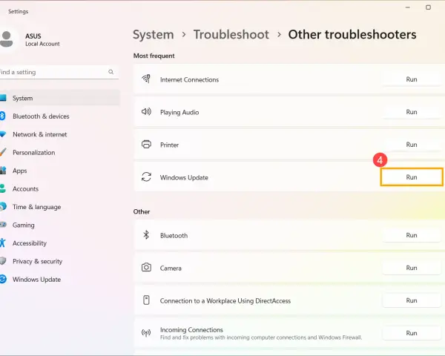Screen dimensions: 445x356
Task: Navigate to System breadcrumb
Action: point(154,35)
